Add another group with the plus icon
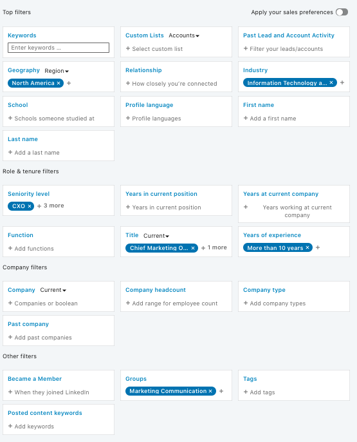The image size is (357, 442). coord(221,391)
